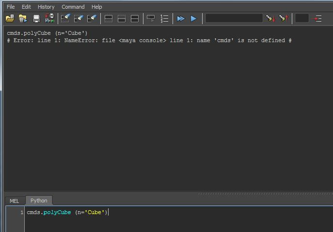Open the Command menu
The image size is (333, 232).
pyautogui.click(x=73, y=7)
